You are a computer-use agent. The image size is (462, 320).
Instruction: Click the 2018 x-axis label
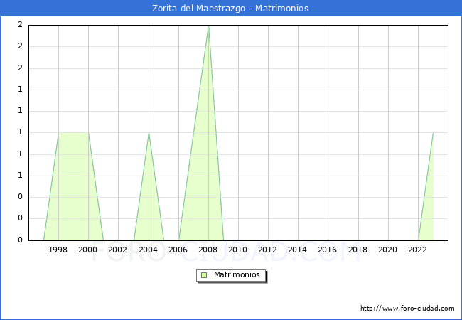[x=358, y=250]
